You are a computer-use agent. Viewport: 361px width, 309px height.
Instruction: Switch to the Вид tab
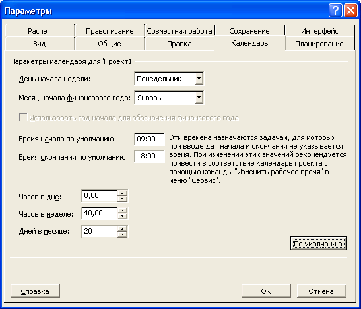[40, 44]
